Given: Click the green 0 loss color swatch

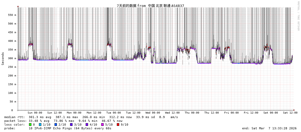Looking at the screenshot, I should pos(30,125).
